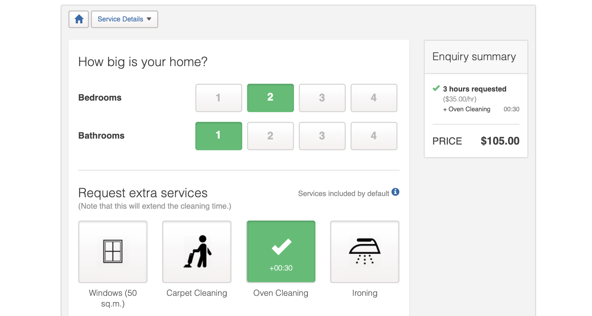Select 1 bathroom
592x316 pixels.
(218, 136)
